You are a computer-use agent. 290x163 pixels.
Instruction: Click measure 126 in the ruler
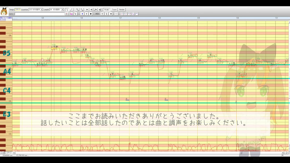[81, 18]
